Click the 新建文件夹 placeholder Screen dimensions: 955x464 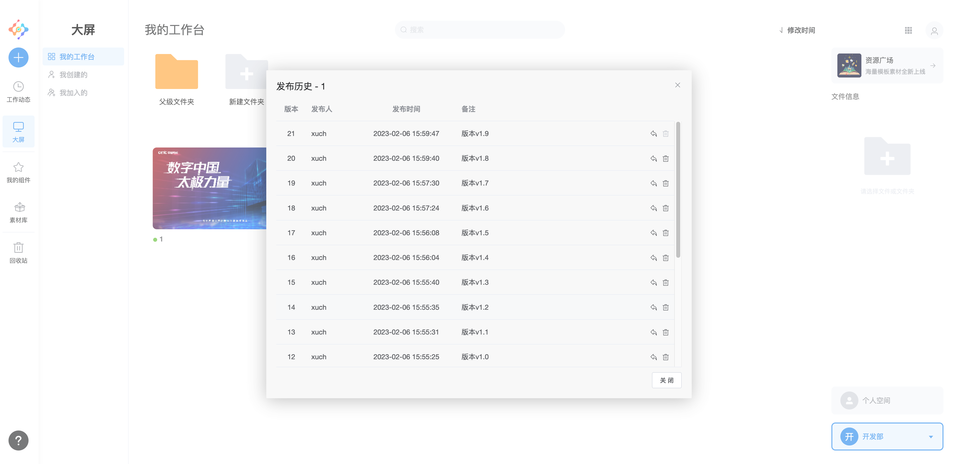click(246, 79)
